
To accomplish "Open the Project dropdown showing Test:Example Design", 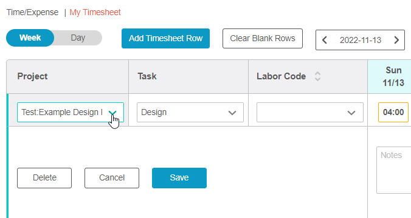I will [x=71, y=112].
